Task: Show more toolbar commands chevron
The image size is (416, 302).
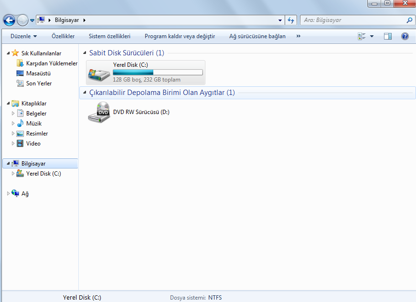Action: tap(299, 36)
